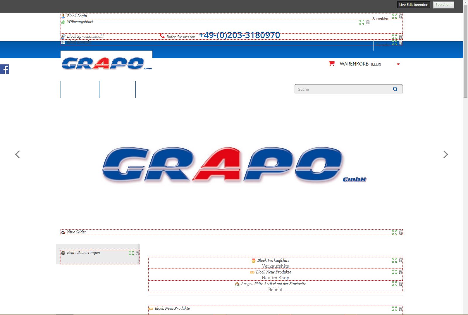Click the house icon of Ausgewählte Artikel

coord(237,284)
